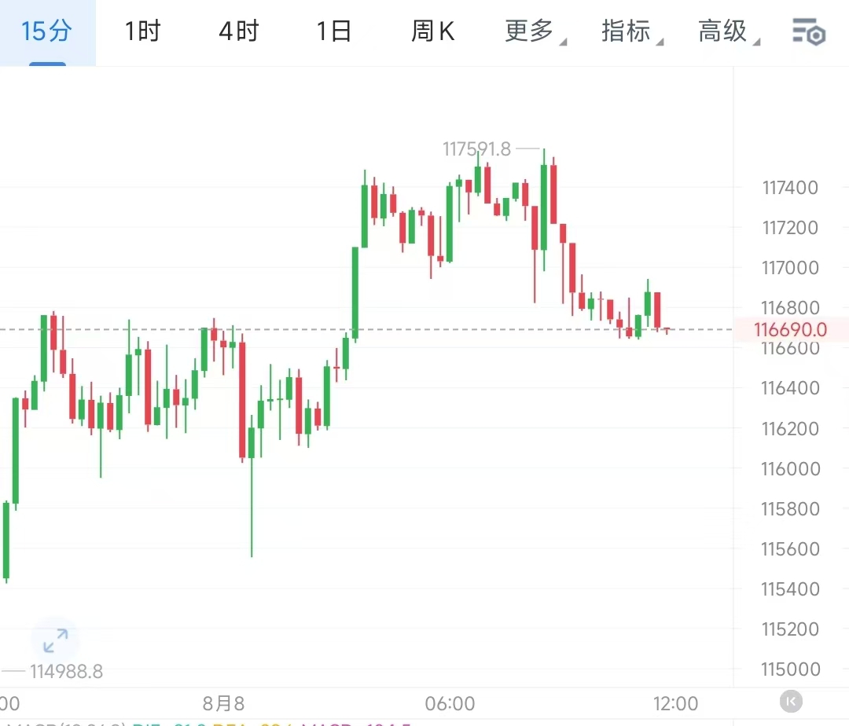This screenshot has height=726, width=849.
Task: Open the 指标 indicators dropdown
Action: click(628, 32)
